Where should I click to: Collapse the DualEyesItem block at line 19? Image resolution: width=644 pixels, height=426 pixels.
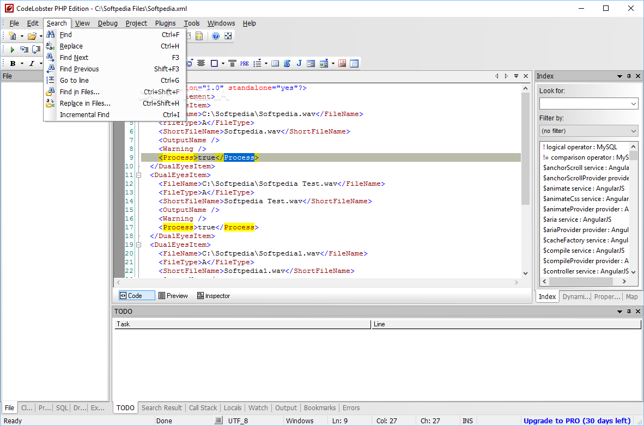tap(139, 245)
